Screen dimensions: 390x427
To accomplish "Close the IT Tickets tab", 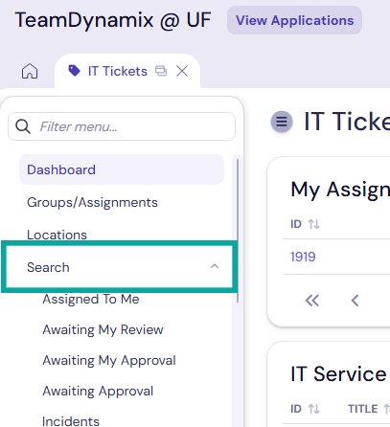I will coord(182,71).
